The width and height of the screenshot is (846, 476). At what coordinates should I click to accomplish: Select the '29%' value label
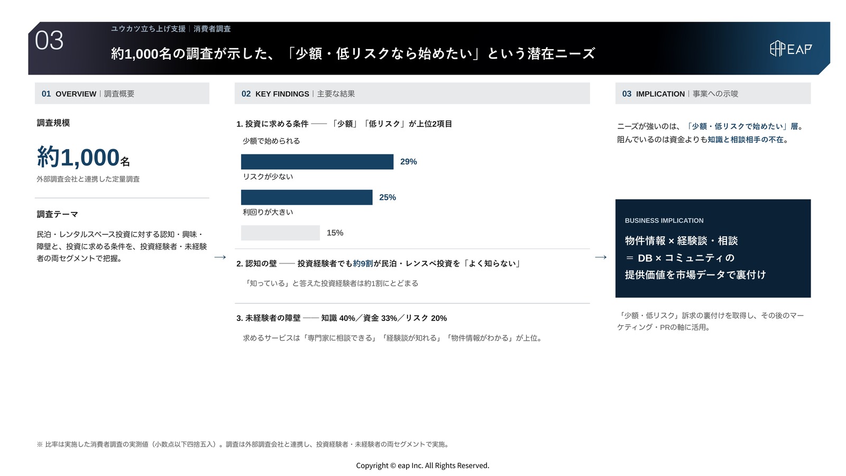[x=408, y=162]
